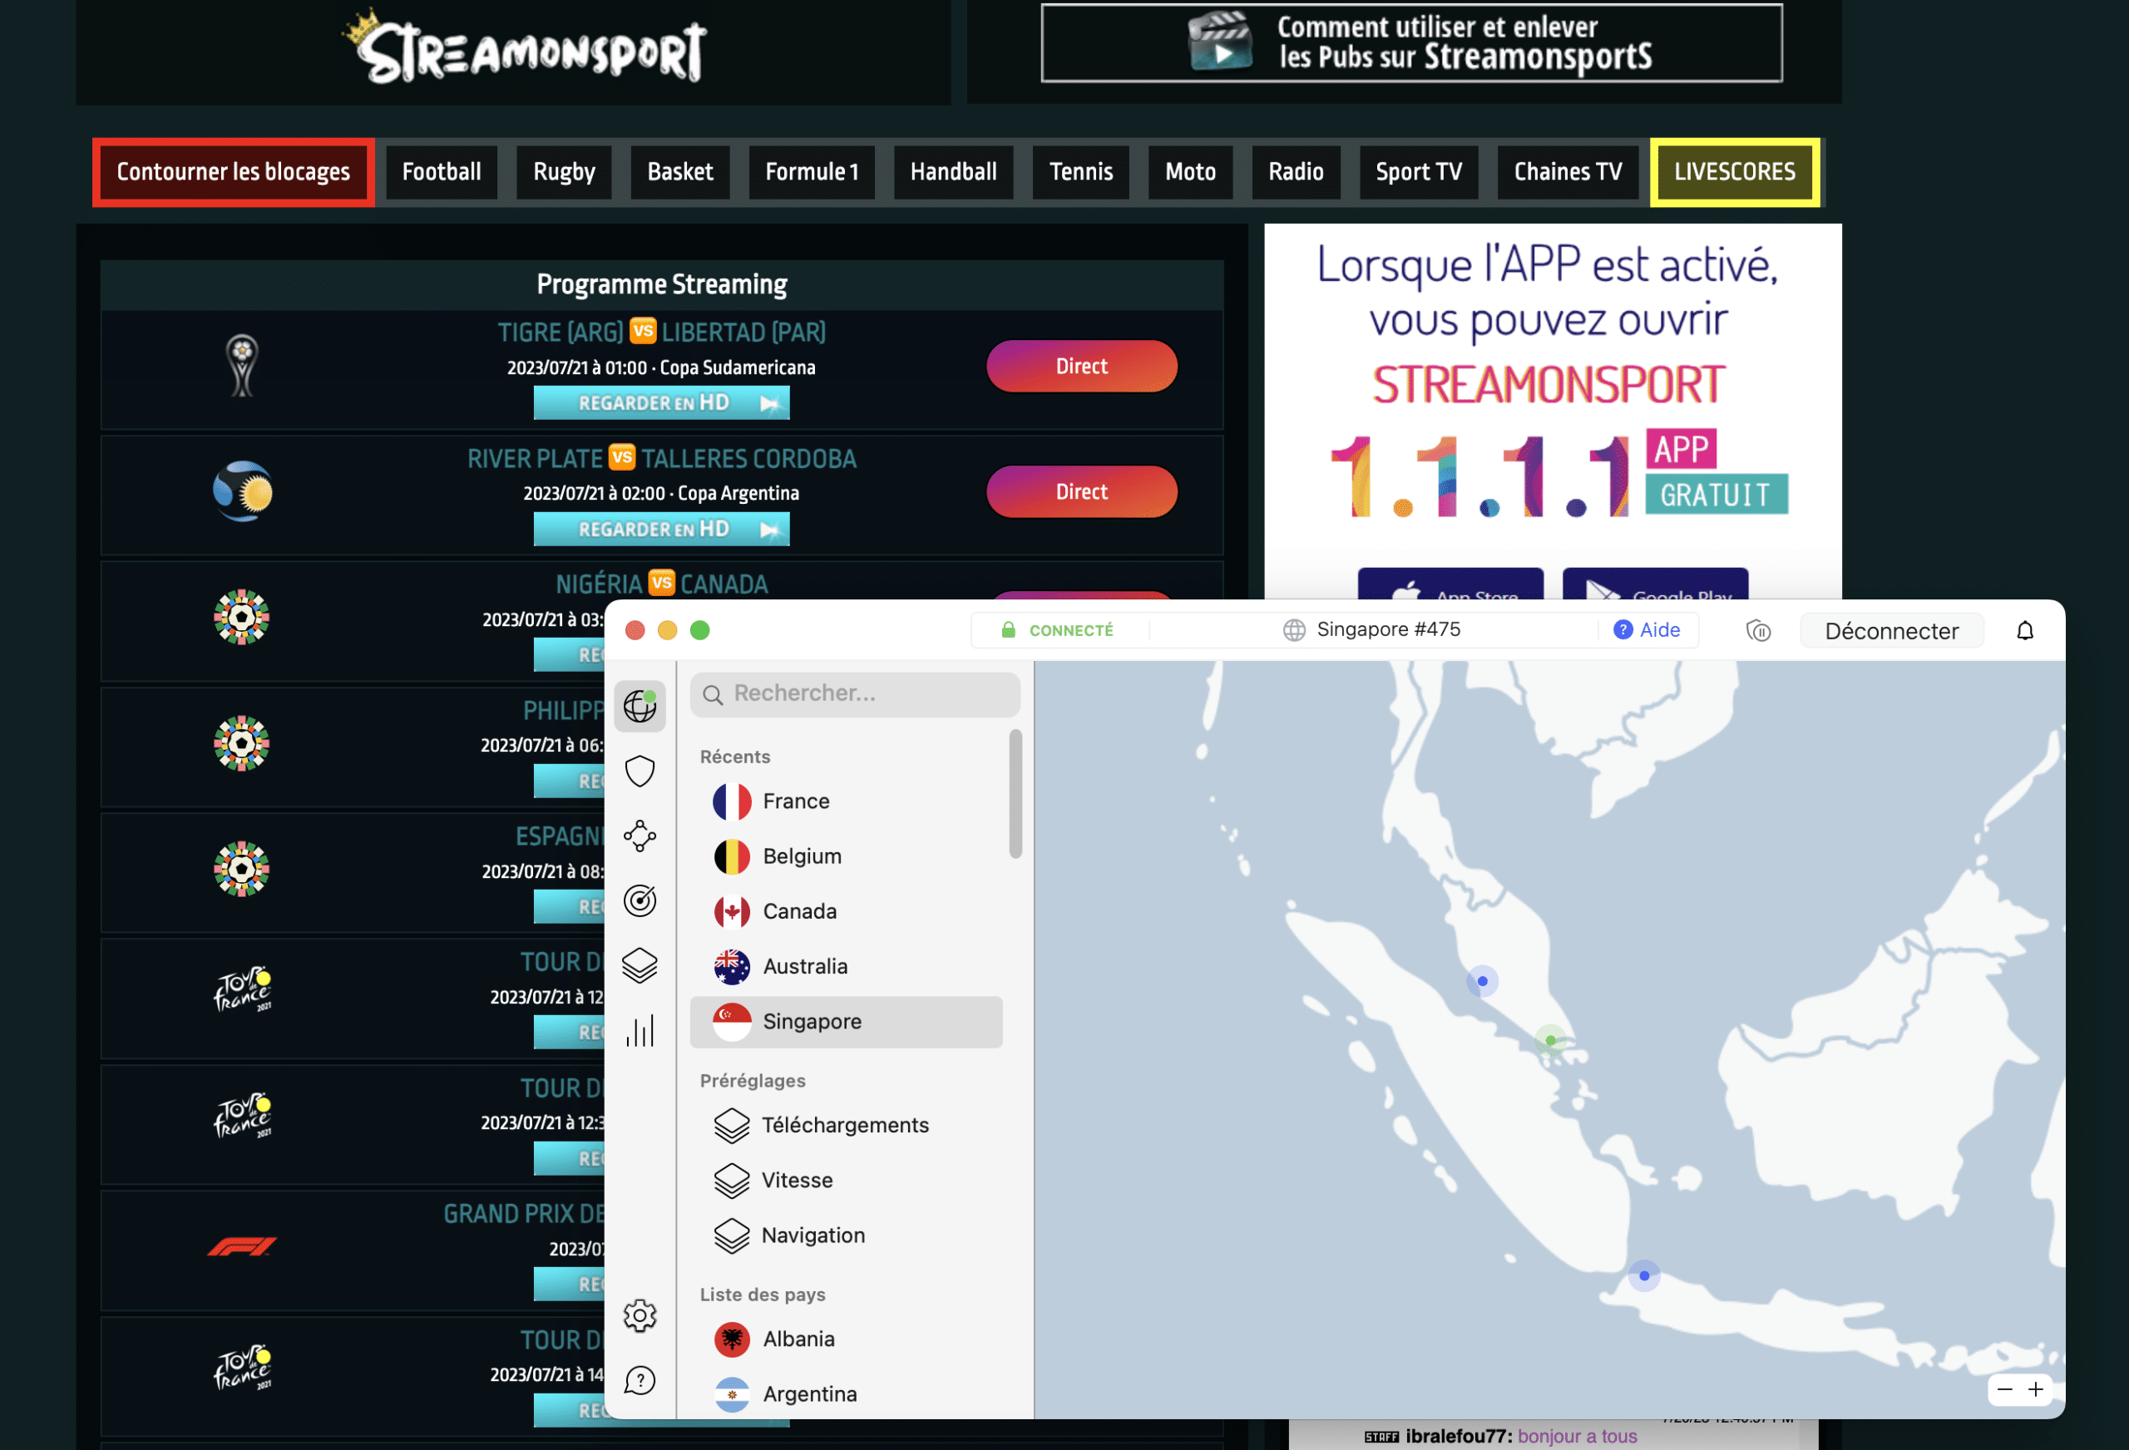The width and height of the screenshot is (2129, 1450).
Task: Click NIGÉRIA vs CANADA match link
Action: (x=661, y=584)
